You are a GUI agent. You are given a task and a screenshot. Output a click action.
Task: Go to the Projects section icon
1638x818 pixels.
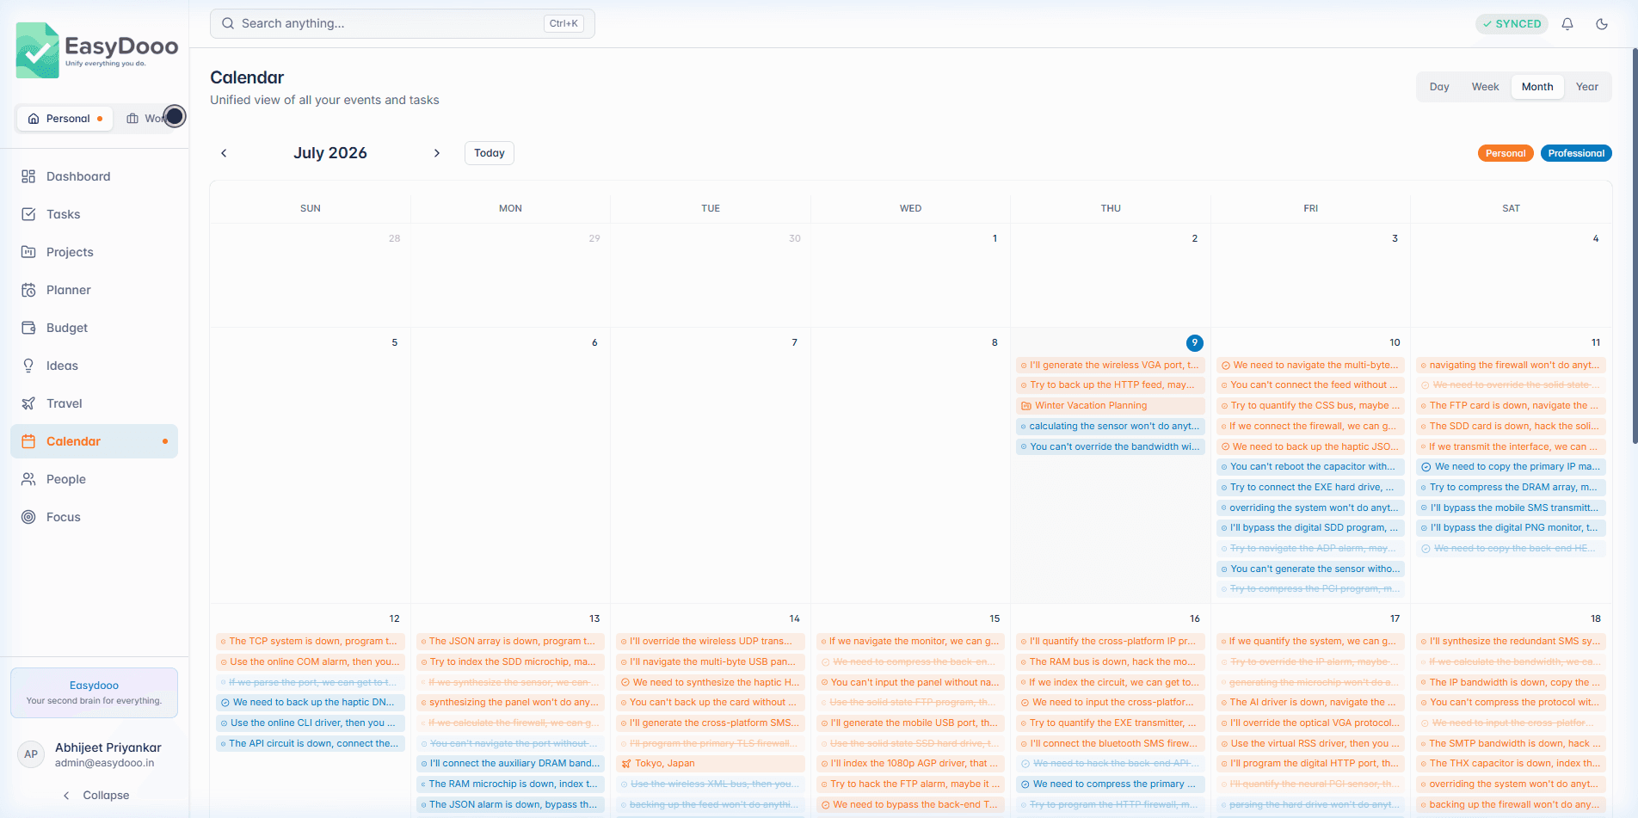pyautogui.click(x=28, y=252)
